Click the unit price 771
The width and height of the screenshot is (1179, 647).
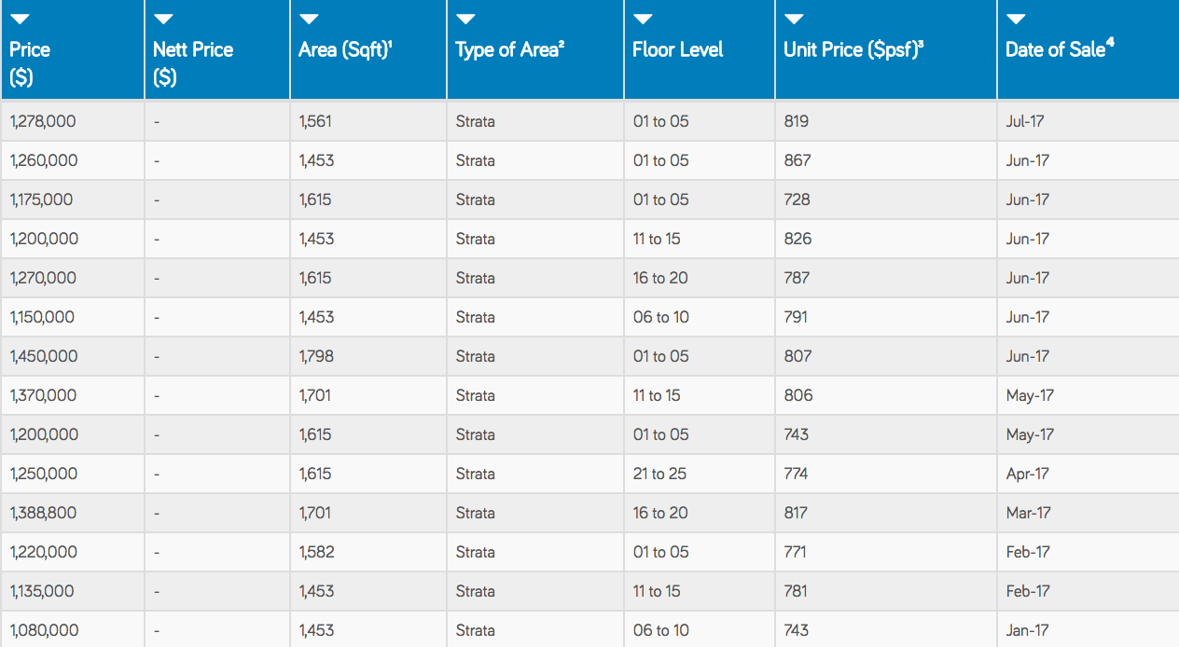795,552
